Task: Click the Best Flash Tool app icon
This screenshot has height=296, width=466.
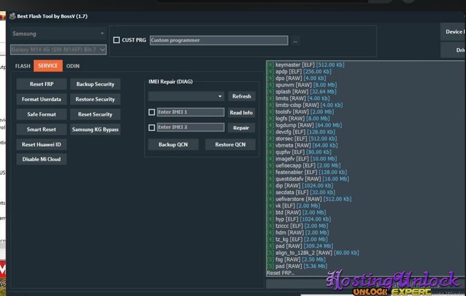Action: (x=12, y=16)
